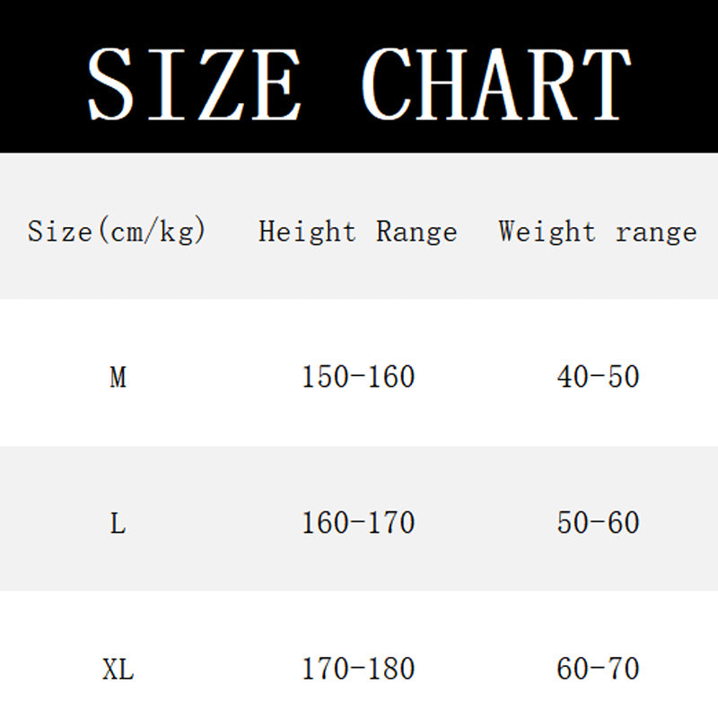
Task: Click the 60-70 weight value
Action: [598, 669]
